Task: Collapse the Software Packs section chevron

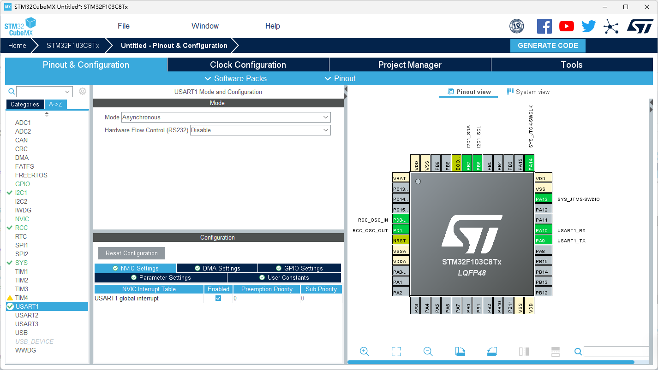Action: [x=207, y=78]
